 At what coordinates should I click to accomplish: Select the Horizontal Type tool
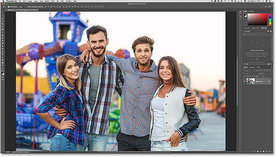2,55
